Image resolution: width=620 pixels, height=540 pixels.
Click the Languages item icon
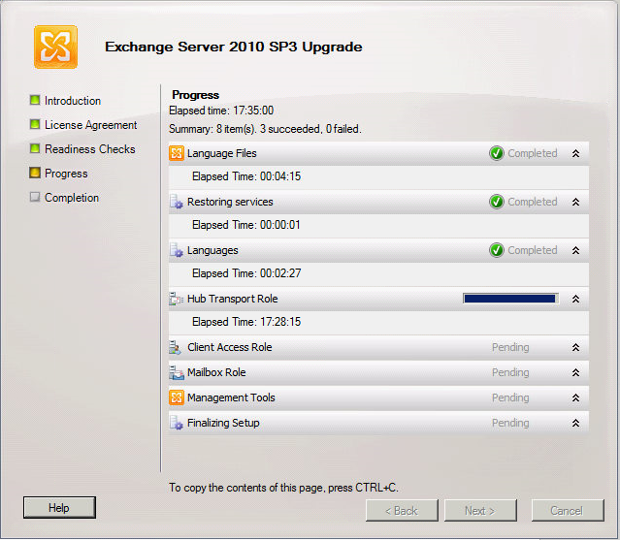177,250
